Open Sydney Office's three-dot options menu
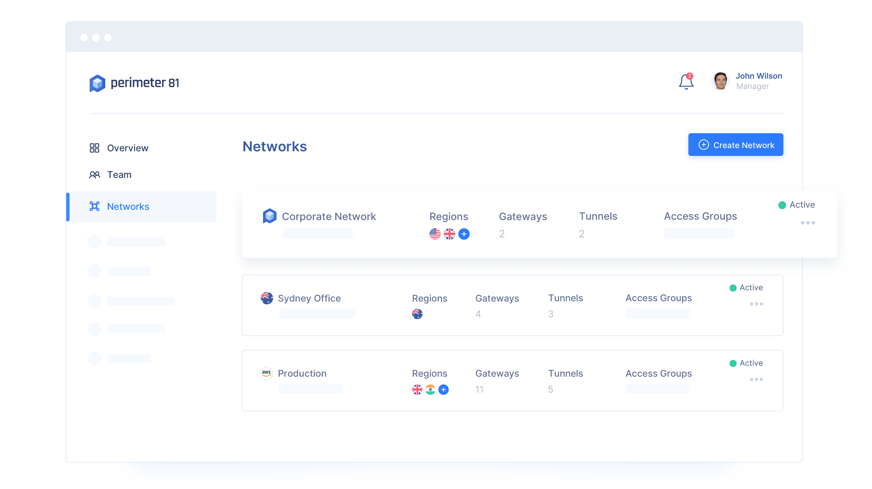The width and height of the screenshot is (872, 489). click(756, 304)
